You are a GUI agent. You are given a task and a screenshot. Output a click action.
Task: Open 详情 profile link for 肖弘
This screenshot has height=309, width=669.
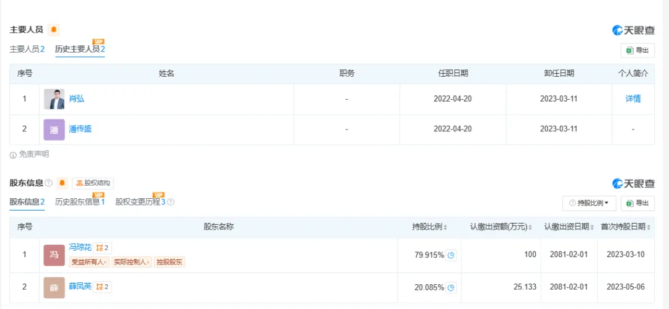[x=633, y=99]
